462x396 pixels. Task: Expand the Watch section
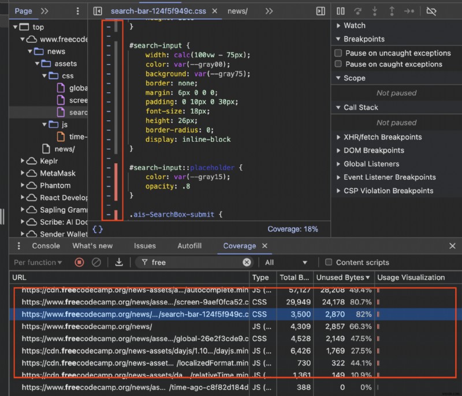(338, 25)
